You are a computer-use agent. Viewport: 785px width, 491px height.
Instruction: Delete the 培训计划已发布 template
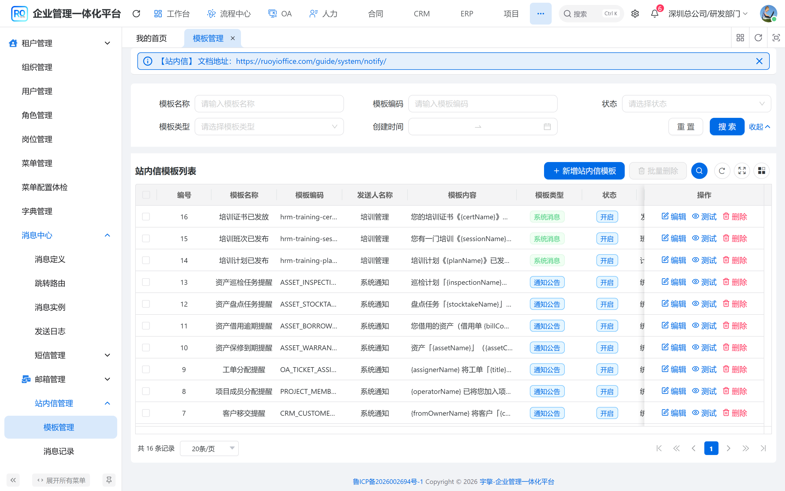pos(735,260)
